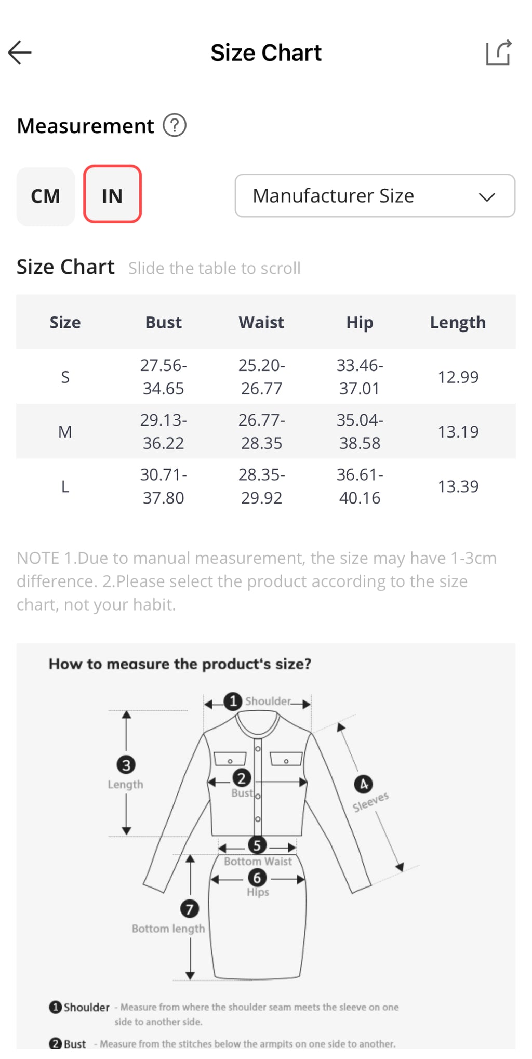
Task: Tap the Hip column header
Action: point(360,322)
